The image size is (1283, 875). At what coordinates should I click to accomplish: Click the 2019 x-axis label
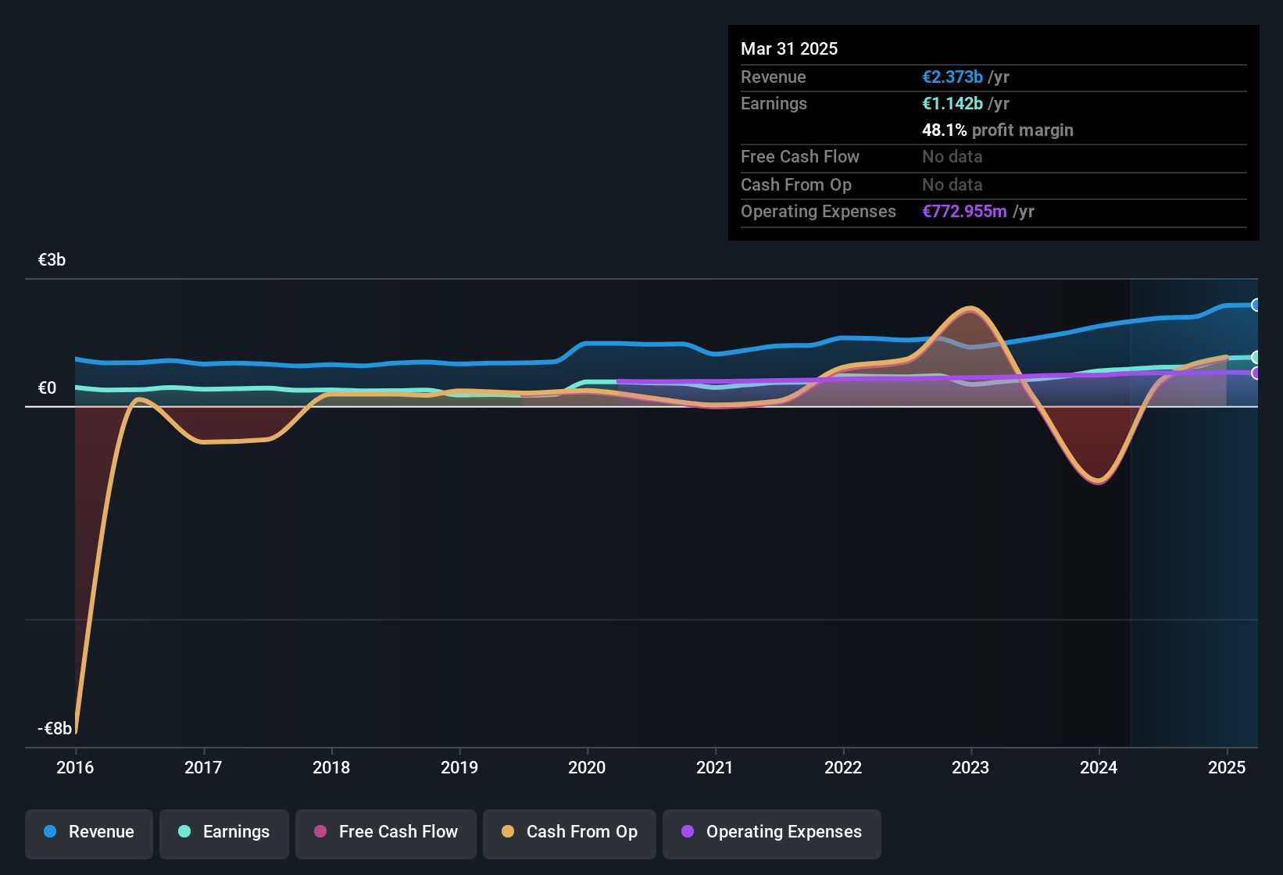pos(459,767)
